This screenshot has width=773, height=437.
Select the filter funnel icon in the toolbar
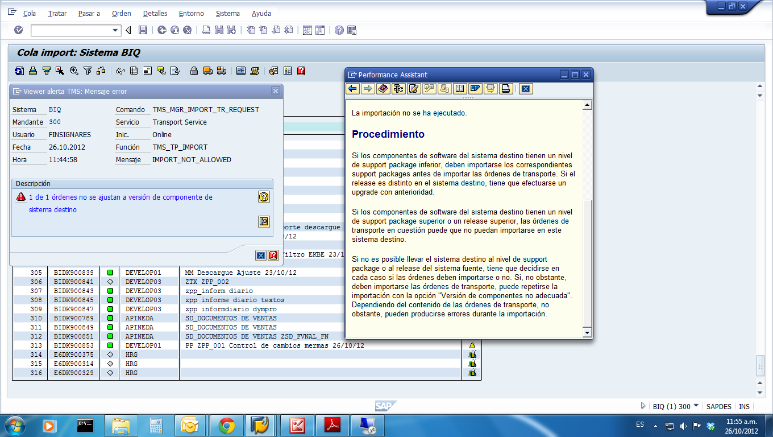coord(88,71)
